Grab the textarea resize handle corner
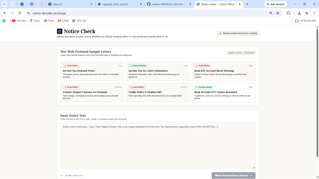The width and height of the screenshot is (319, 179). (254, 168)
